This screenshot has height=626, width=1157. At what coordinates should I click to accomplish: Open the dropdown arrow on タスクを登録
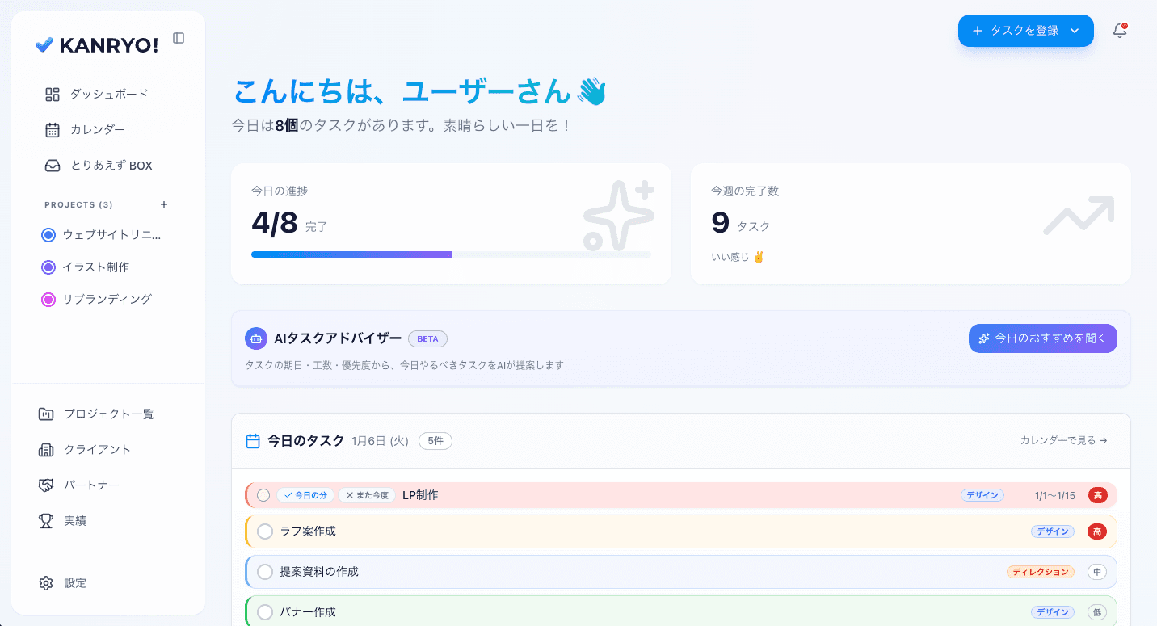click(1075, 30)
